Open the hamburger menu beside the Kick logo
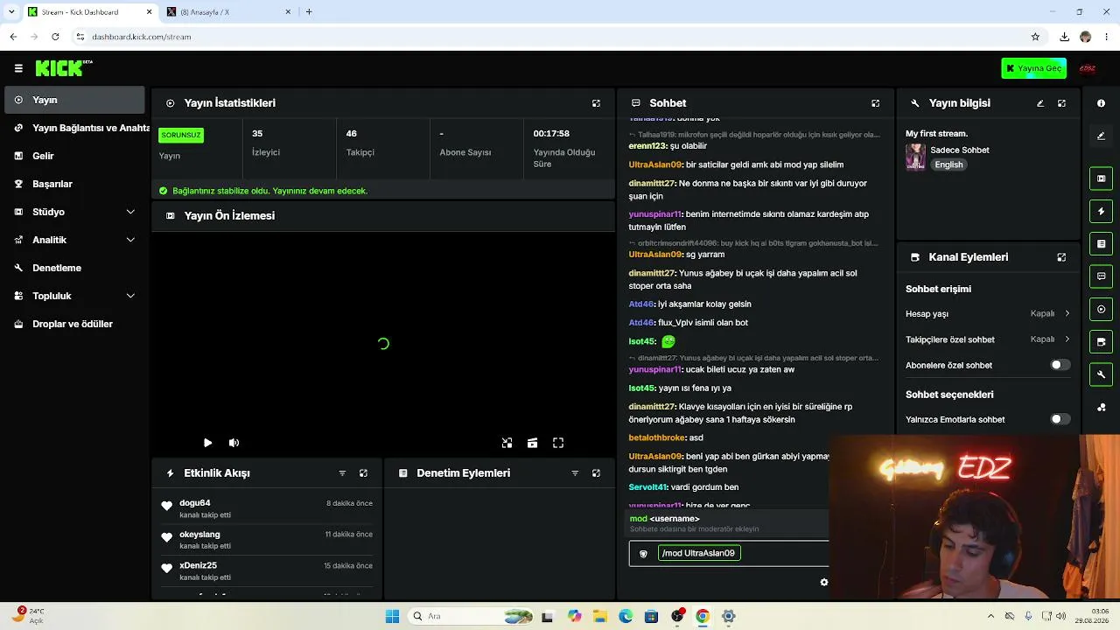1120x630 pixels. [18, 68]
